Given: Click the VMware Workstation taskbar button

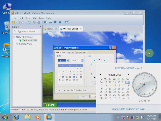Looking at the screenshot, I should pos(49,117).
